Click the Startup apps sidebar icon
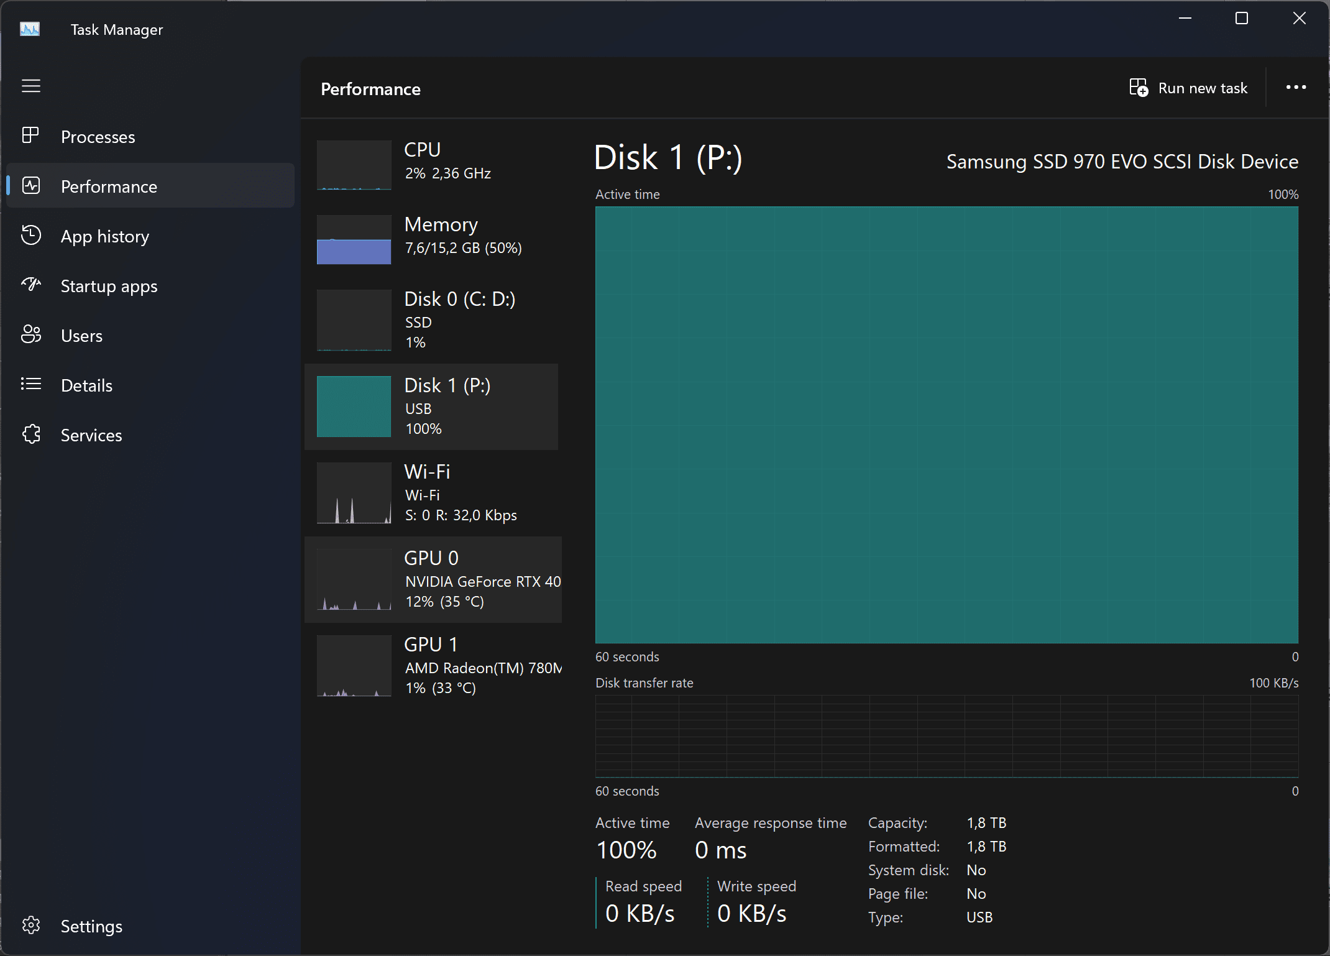The width and height of the screenshot is (1330, 956). click(31, 286)
